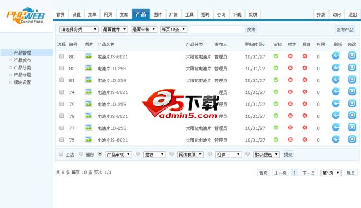Open the image thumbnail of product 77
361x208 pixels.
coord(88,127)
